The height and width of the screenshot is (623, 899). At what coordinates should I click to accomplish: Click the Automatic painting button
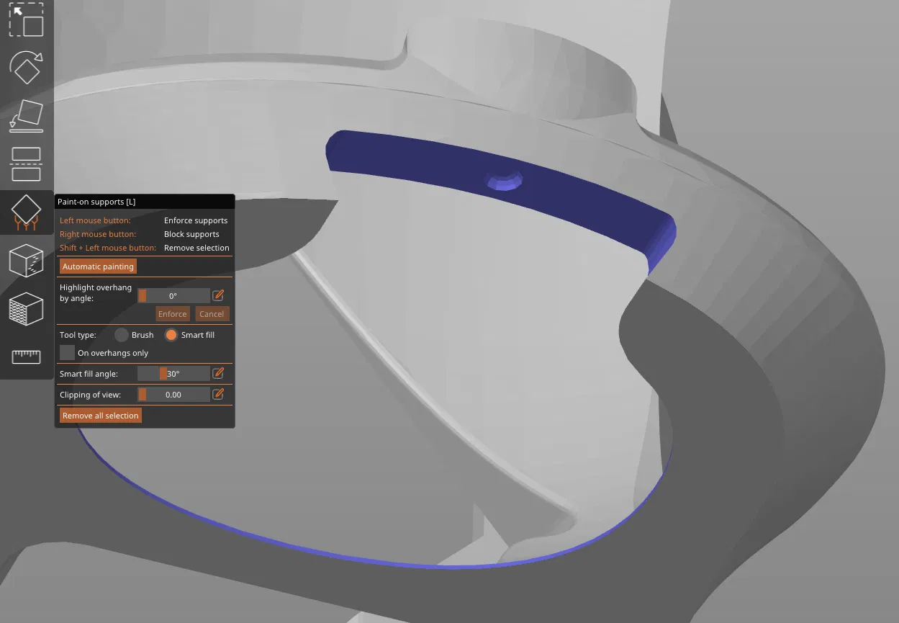point(98,266)
